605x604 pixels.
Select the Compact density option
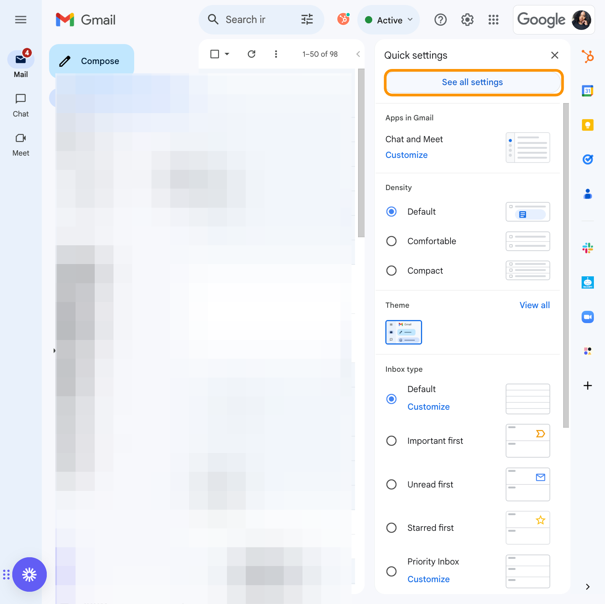(391, 271)
